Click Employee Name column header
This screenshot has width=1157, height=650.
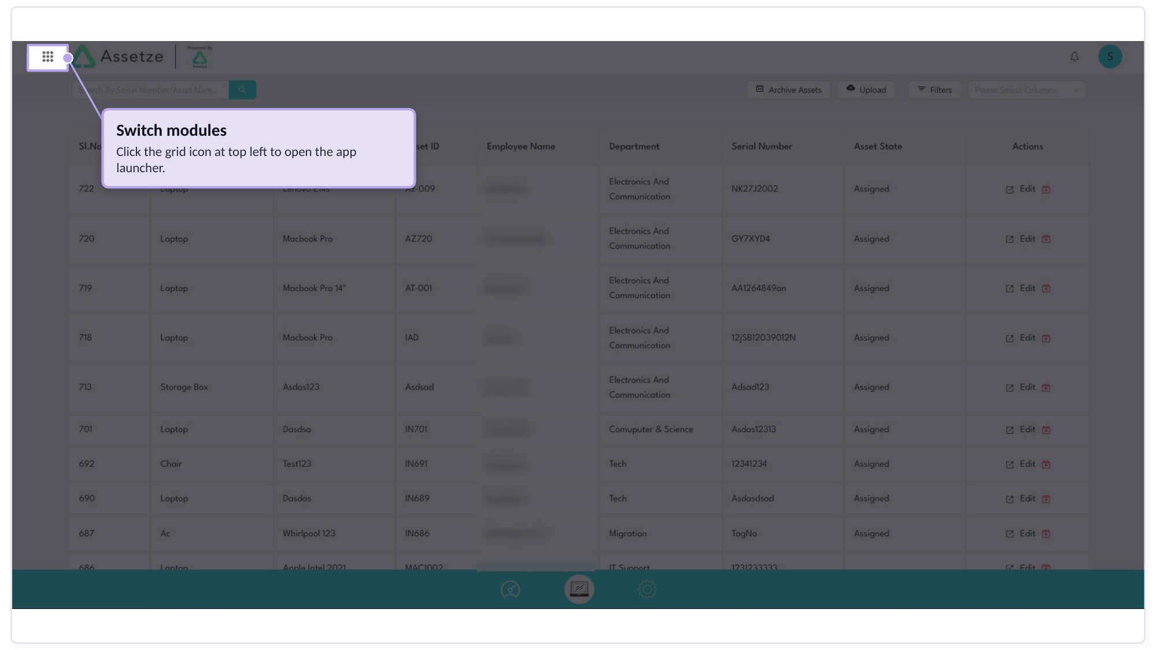coord(520,146)
